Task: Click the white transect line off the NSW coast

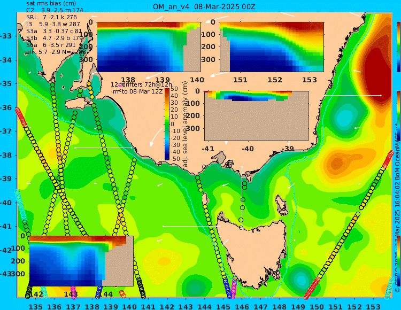Action: [x=352, y=95]
